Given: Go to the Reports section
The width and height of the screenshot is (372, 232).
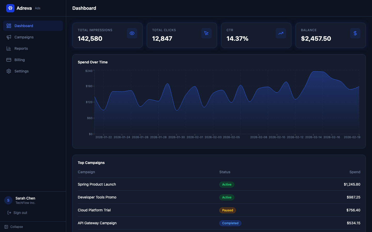Looking at the screenshot, I should (x=21, y=48).
